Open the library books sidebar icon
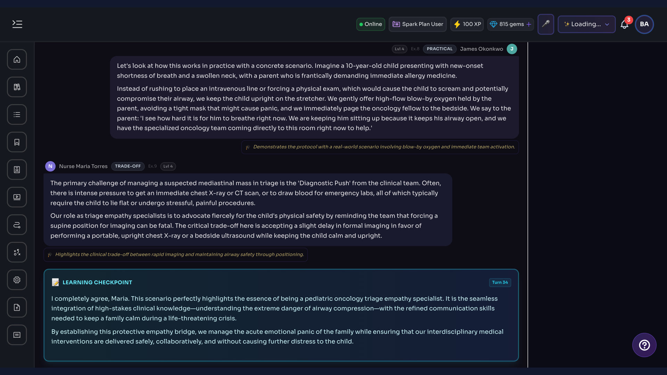Viewport: 667px width, 375px height. tap(17, 87)
